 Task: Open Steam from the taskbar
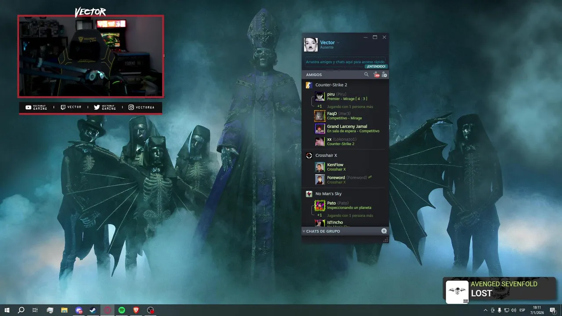(x=93, y=310)
